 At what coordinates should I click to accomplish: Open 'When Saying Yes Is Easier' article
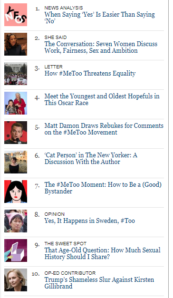point(100,18)
